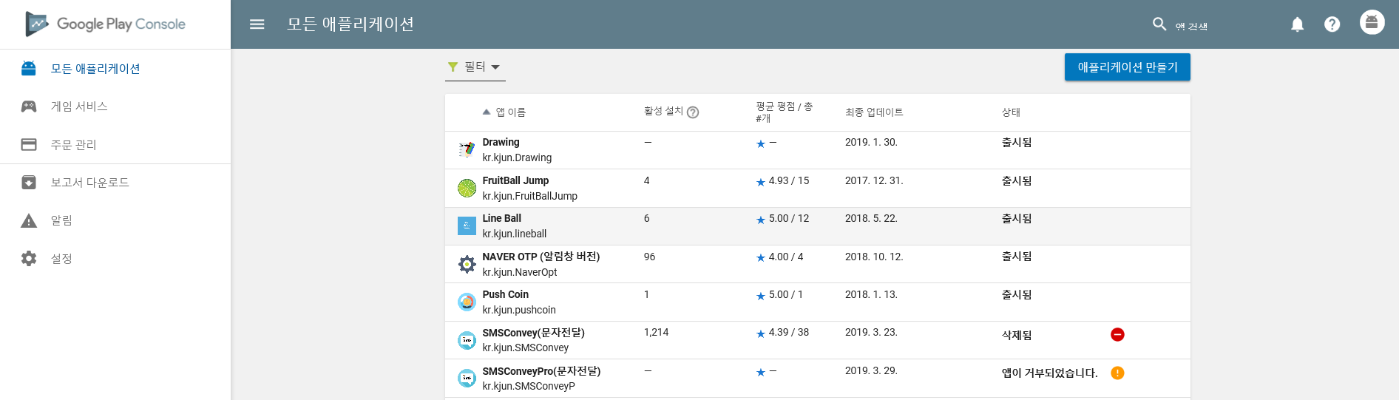Viewport: 1399px width, 400px height.
Task: Open the FruitBall Jump app link
Action: 515,180
